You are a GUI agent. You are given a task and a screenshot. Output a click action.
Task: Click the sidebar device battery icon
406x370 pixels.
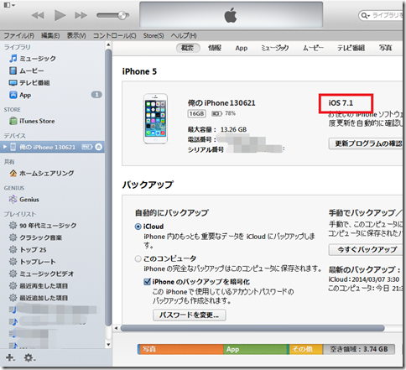87,147
